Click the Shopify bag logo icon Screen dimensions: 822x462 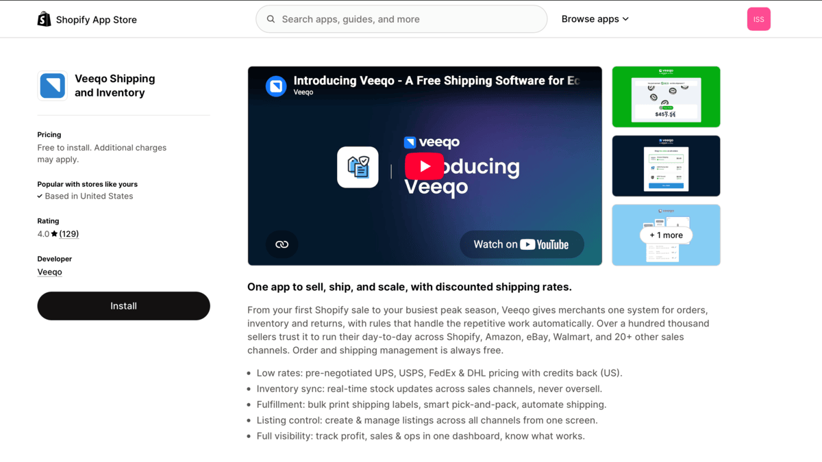(x=45, y=19)
